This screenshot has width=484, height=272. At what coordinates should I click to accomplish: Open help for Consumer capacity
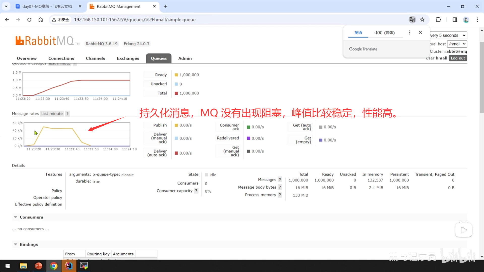(x=196, y=191)
